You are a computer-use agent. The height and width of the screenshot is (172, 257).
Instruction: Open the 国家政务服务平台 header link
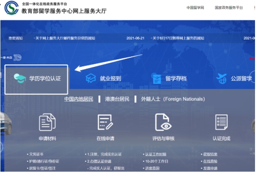pos(229,8)
